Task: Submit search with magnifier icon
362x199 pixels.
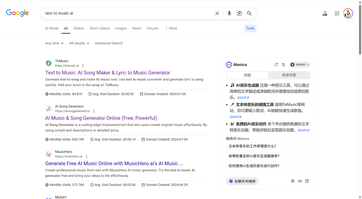Action: point(249,13)
